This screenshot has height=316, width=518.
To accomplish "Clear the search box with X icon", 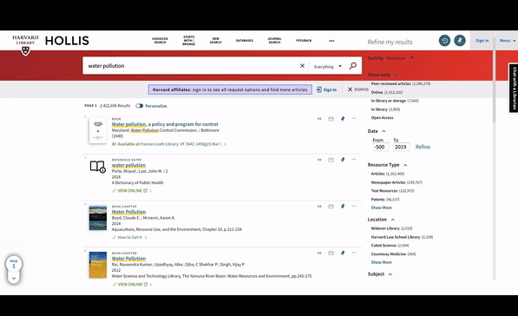I will click(x=302, y=66).
